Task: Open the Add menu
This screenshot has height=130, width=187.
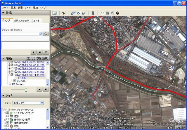Action: (35, 8)
